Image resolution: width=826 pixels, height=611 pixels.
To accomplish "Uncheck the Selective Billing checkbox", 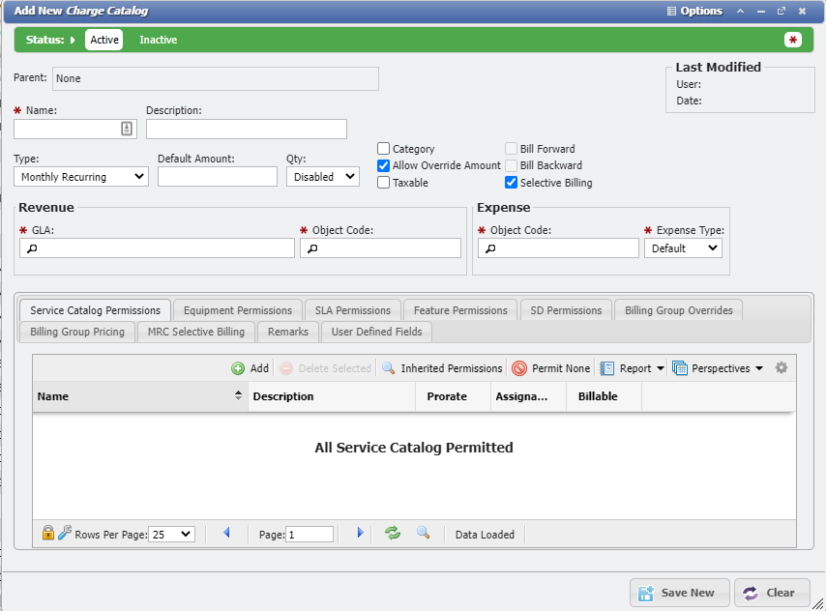I will pos(512,183).
